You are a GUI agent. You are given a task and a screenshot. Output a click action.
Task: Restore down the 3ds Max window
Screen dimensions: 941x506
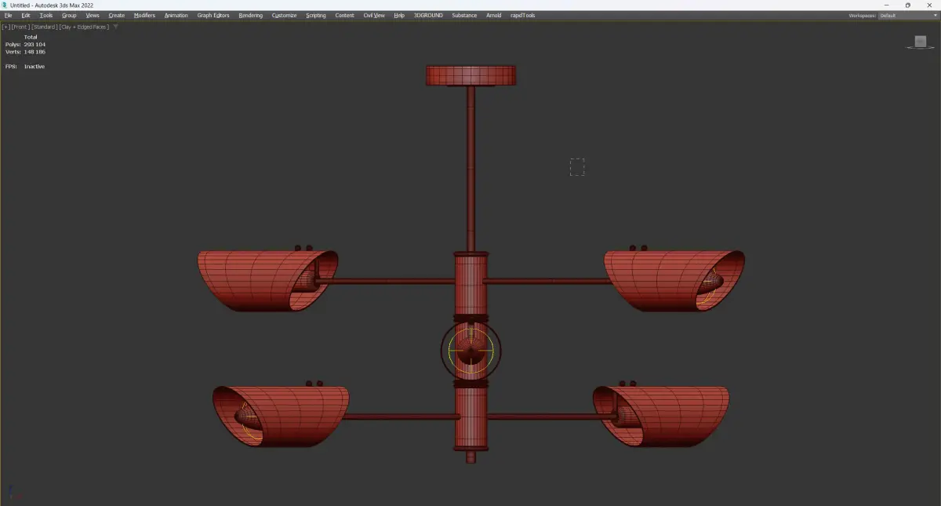coord(907,5)
